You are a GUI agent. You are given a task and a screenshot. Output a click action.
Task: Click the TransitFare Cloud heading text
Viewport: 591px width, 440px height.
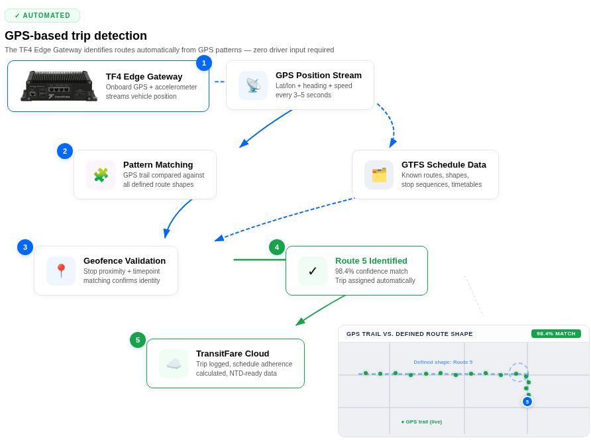pyautogui.click(x=233, y=354)
